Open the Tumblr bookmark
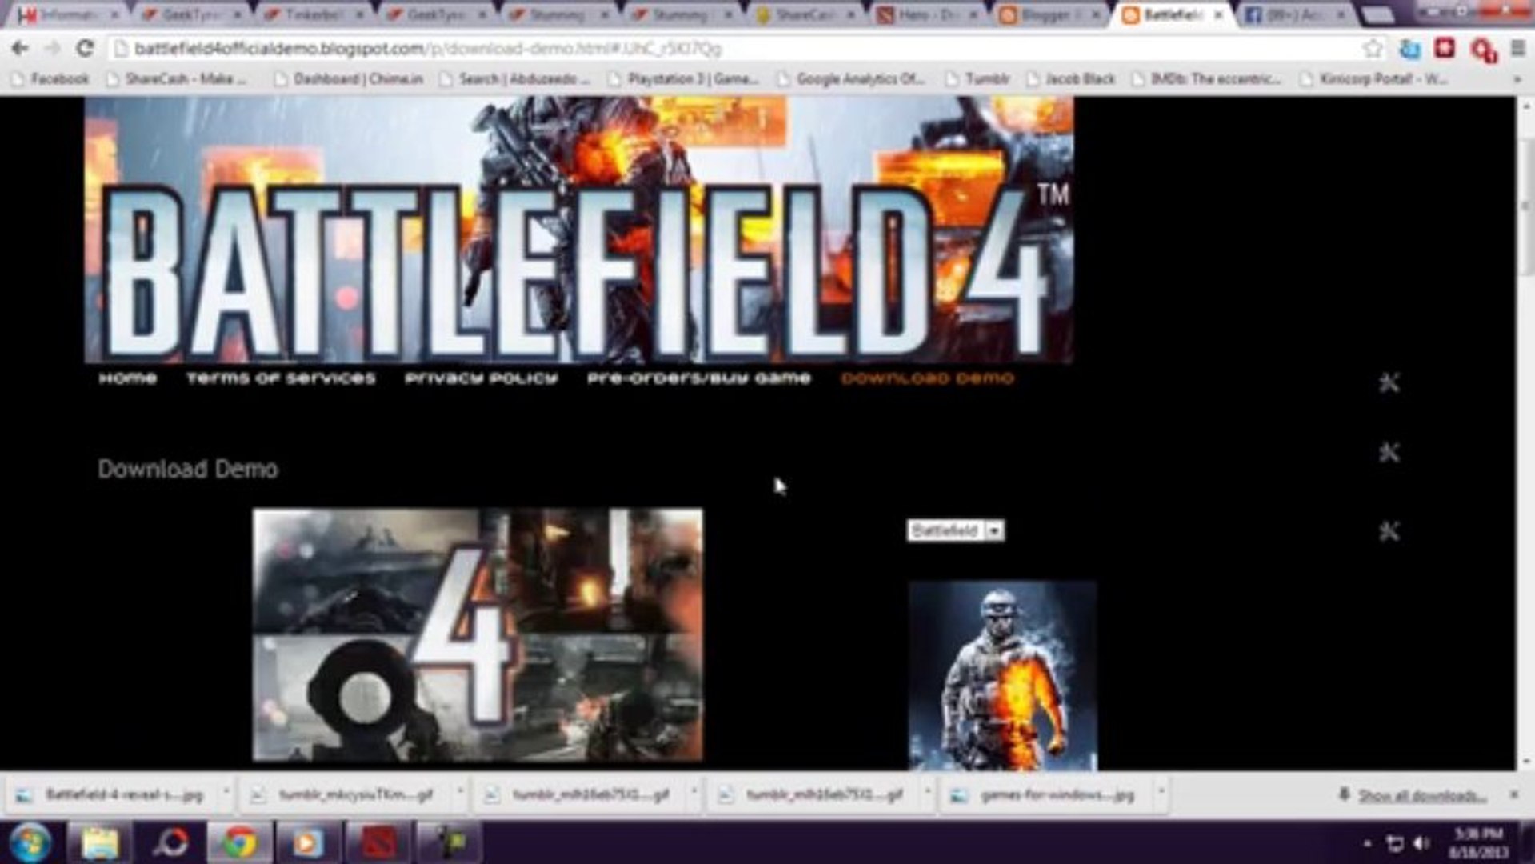 pos(977,79)
